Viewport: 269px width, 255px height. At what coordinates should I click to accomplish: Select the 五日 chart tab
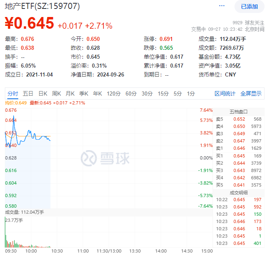coord(28,93)
